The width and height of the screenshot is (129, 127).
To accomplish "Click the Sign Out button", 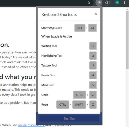I will click(69, 119).
